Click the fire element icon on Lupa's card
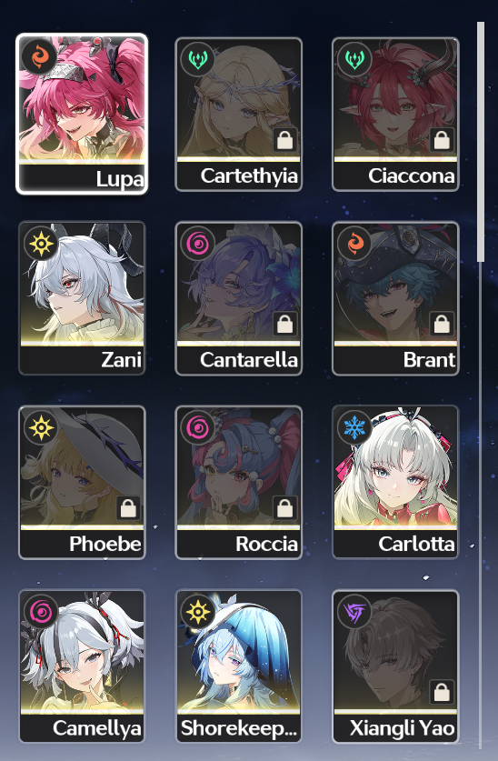This screenshot has height=761, width=498. 40,56
